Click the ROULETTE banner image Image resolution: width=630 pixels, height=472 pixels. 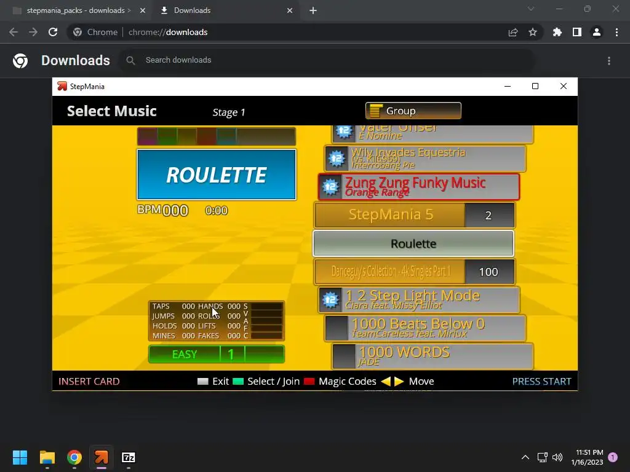(x=217, y=175)
